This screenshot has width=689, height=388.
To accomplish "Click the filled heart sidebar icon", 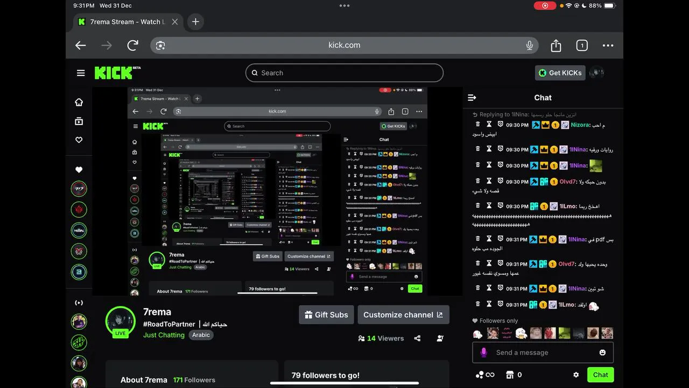I will 79,170.
